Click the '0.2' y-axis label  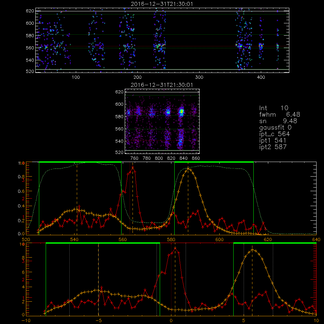click(21, 221)
